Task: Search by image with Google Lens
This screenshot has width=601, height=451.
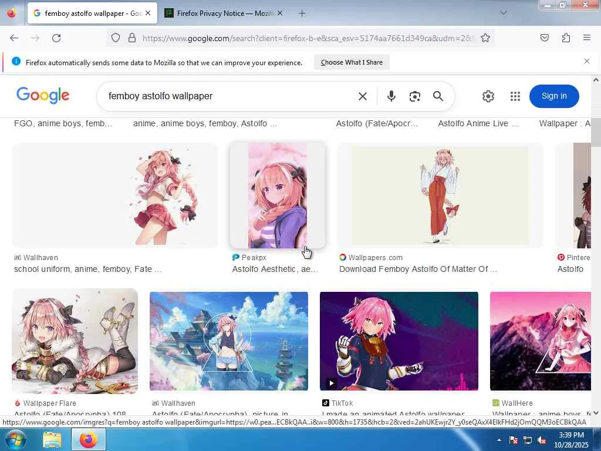Action: (x=415, y=96)
